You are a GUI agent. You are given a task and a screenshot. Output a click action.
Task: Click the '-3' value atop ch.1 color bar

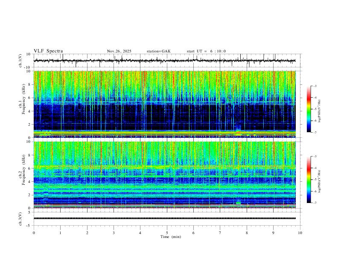(x=315, y=86)
